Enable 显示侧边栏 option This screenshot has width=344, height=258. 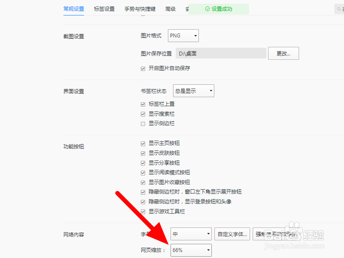143,124
